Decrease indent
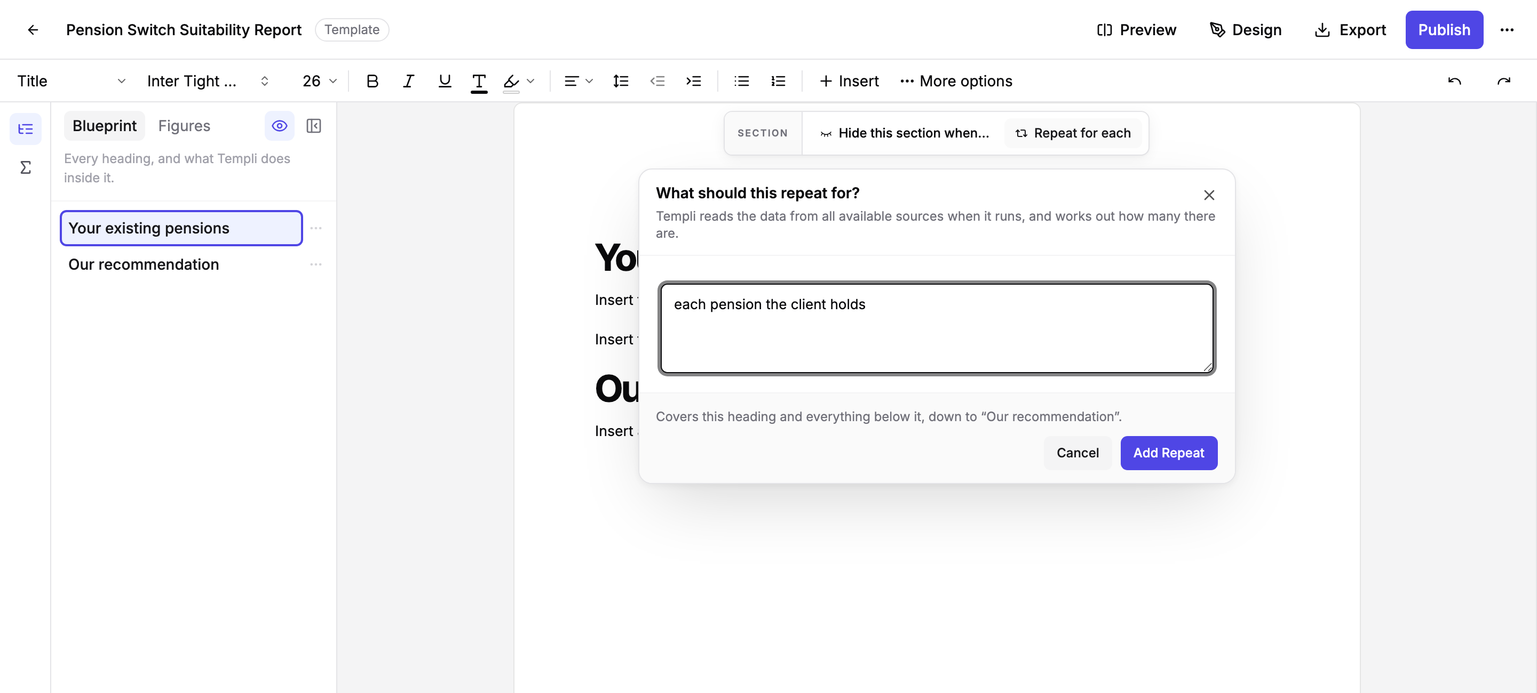The width and height of the screenshot is (1537, 693). tap(657, 81)
